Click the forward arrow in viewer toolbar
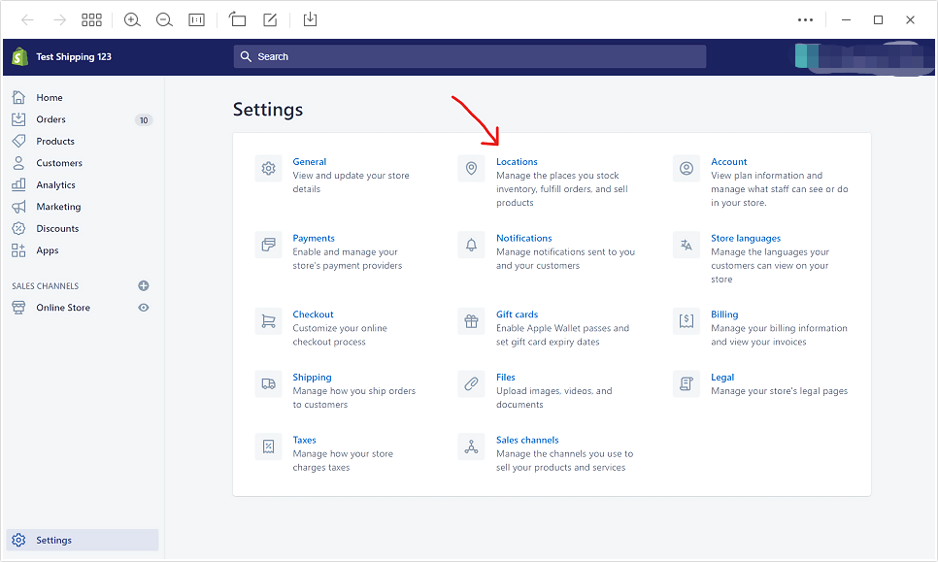Screen dimensions: 938x562 [59, 19]
